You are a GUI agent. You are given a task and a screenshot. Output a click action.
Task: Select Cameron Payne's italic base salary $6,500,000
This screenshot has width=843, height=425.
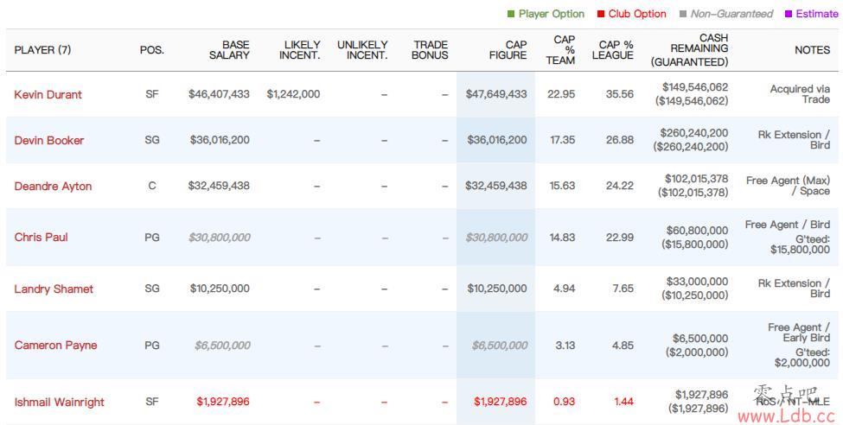222,346
